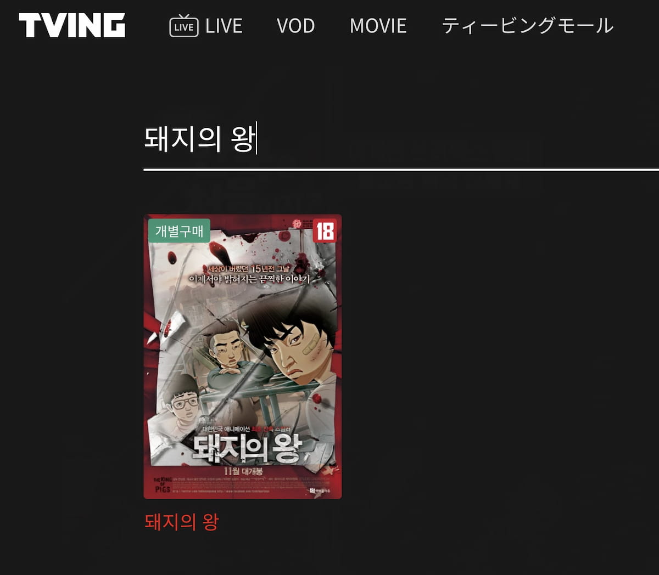Click the white underline of search bar
This screenshot has height=575, width=659.
coord(401,170)
